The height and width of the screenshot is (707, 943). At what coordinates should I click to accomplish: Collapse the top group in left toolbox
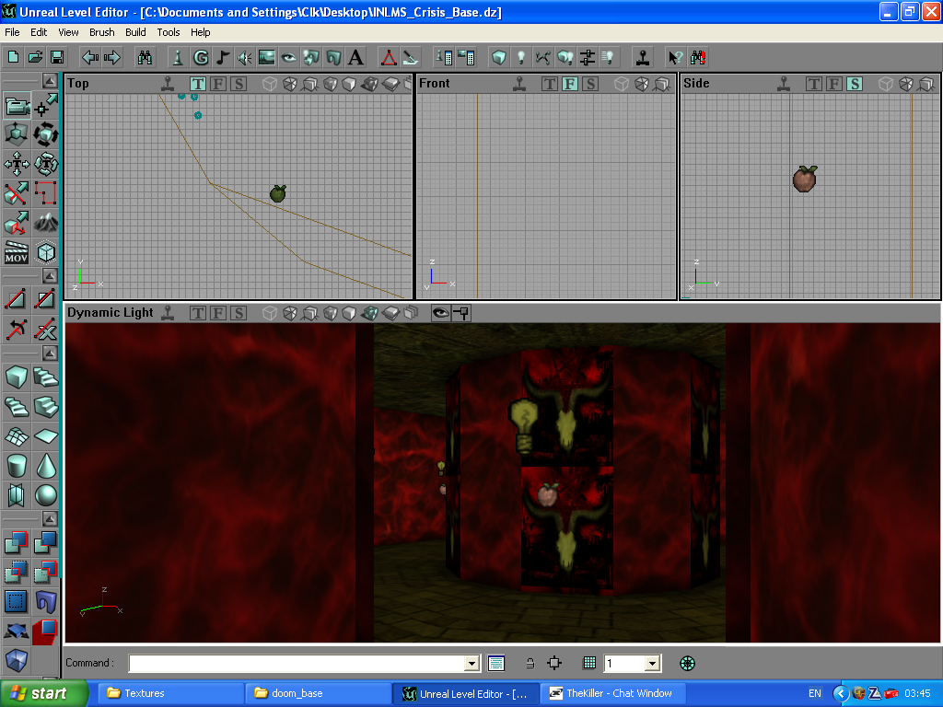pyautogui.click(x=50, y=81)
